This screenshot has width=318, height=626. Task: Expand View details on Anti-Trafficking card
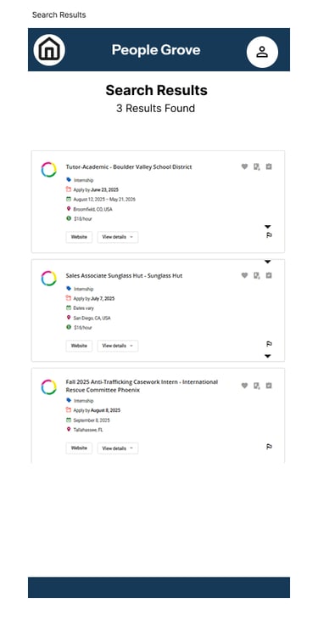118,448
